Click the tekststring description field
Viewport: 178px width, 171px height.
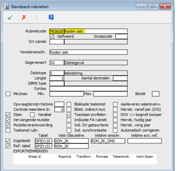click(x=96, y=73)
